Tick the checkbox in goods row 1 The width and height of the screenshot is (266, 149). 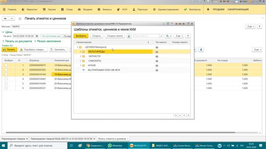(6, 65)
